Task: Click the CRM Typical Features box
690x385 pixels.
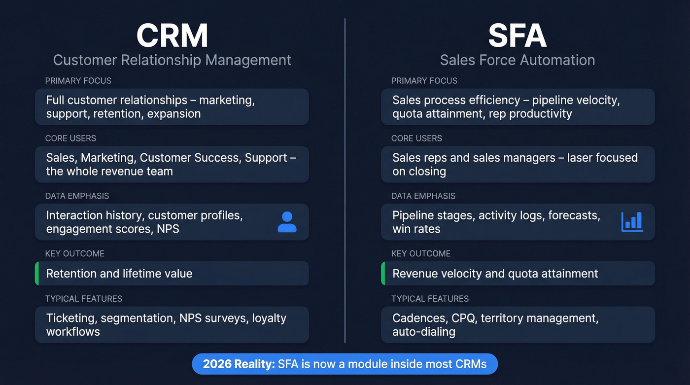Action: coord(172,324)
